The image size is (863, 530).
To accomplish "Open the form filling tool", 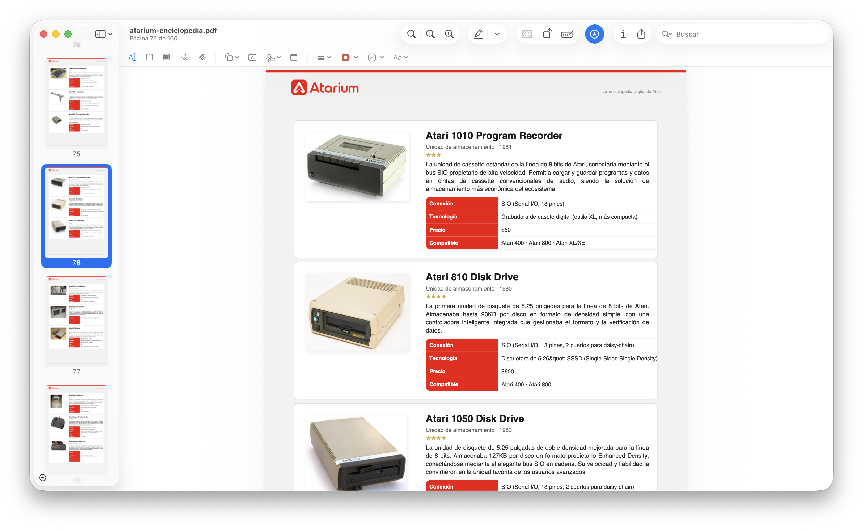I will tap(567, 34).
